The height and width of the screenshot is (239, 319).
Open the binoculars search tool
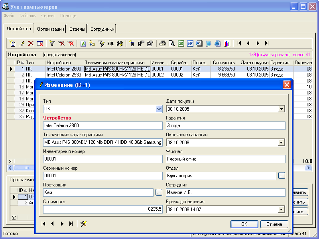pyautogui.click(x=120, y=43)
